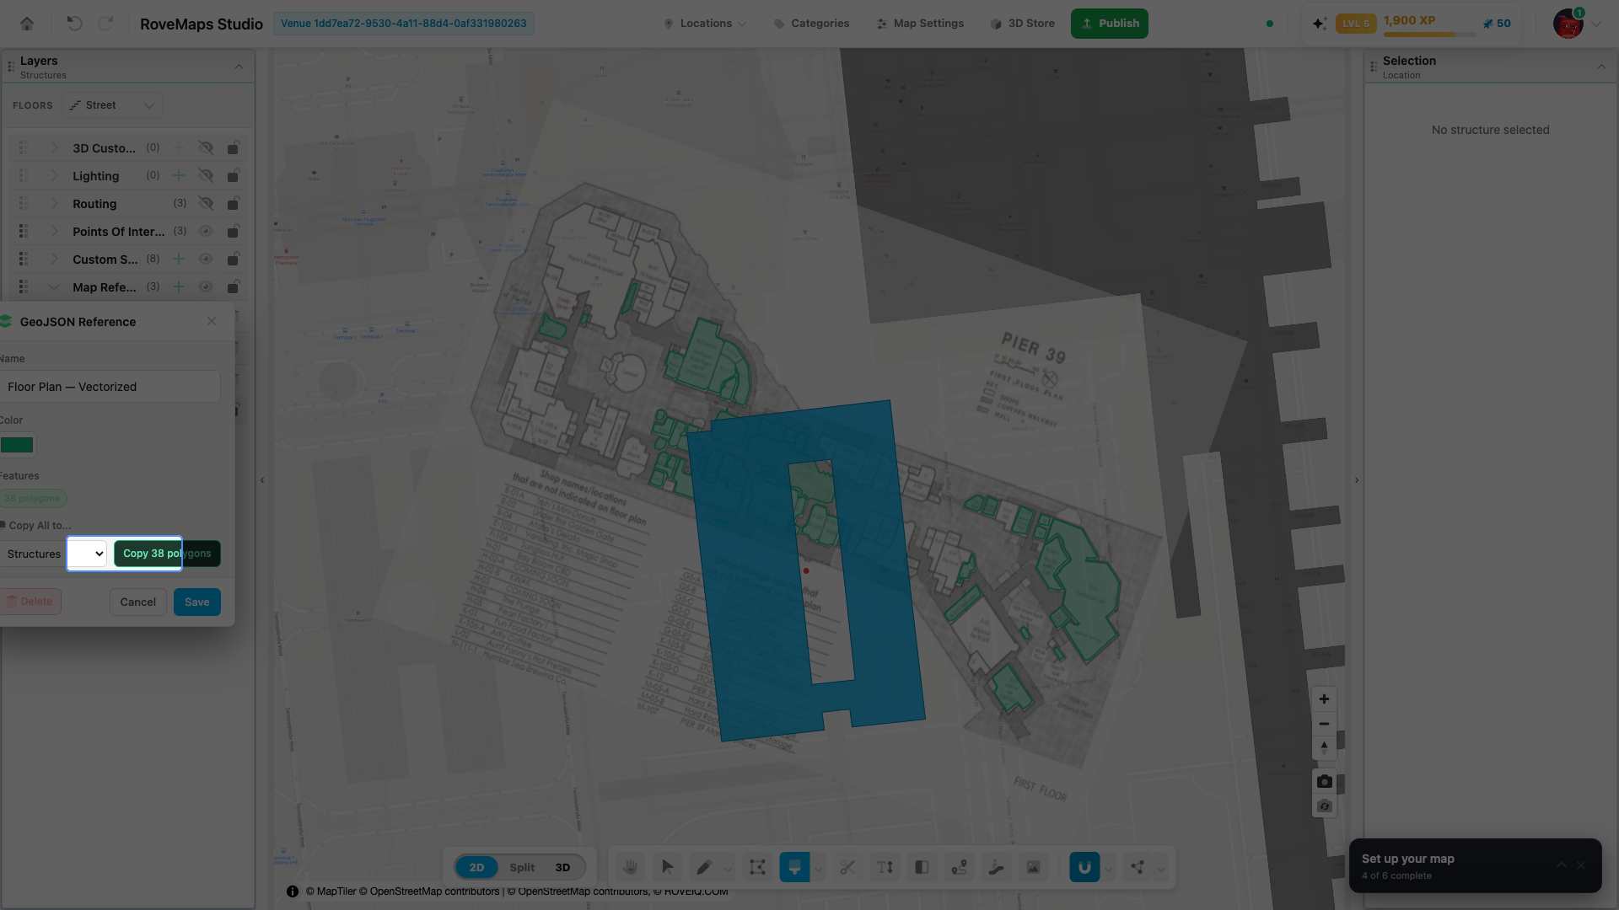Switch to 2D view
This screenshot has height=910, width=1619.
[x=476, y=867]
